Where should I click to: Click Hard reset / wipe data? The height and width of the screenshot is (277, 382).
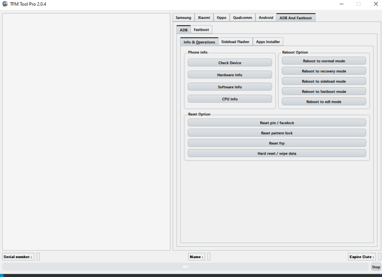pos(277,154)
